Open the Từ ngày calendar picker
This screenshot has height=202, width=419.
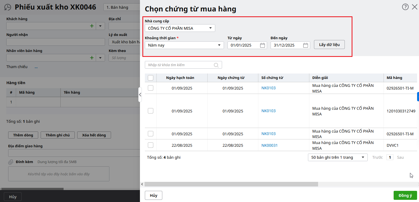(x=262, y=45)
